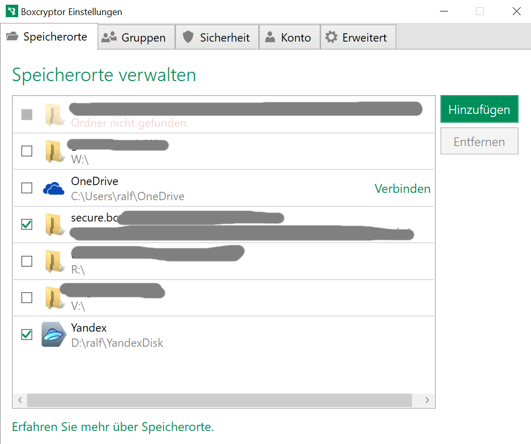Switch to the Speicherorte tab

click(x=49, y=36)
